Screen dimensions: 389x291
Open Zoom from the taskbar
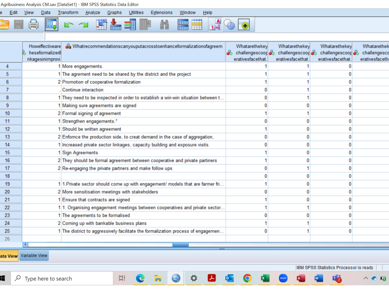click(x=283, y=278)
